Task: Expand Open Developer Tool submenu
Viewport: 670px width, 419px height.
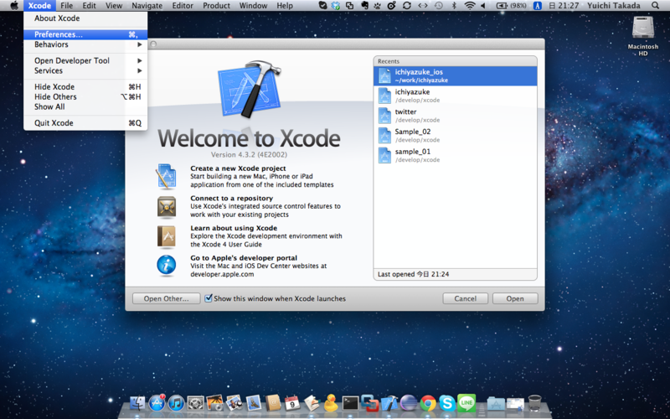Action: pyautogui.click(x=85, y=60)
